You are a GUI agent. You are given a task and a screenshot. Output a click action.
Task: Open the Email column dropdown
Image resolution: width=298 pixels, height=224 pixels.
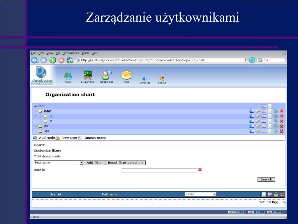215,194
